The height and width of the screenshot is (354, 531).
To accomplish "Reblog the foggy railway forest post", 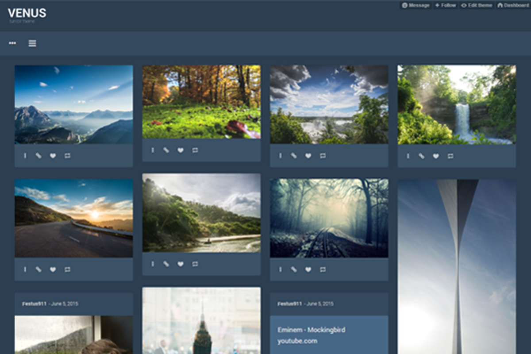I will pos(323,269).
